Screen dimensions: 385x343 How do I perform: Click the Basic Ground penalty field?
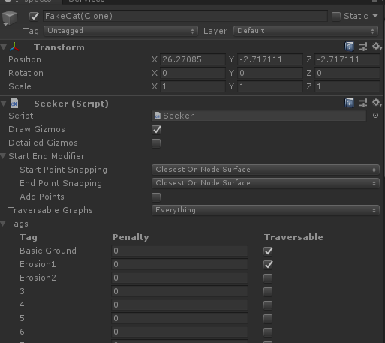pyautogui.click(x=179, y=251)
